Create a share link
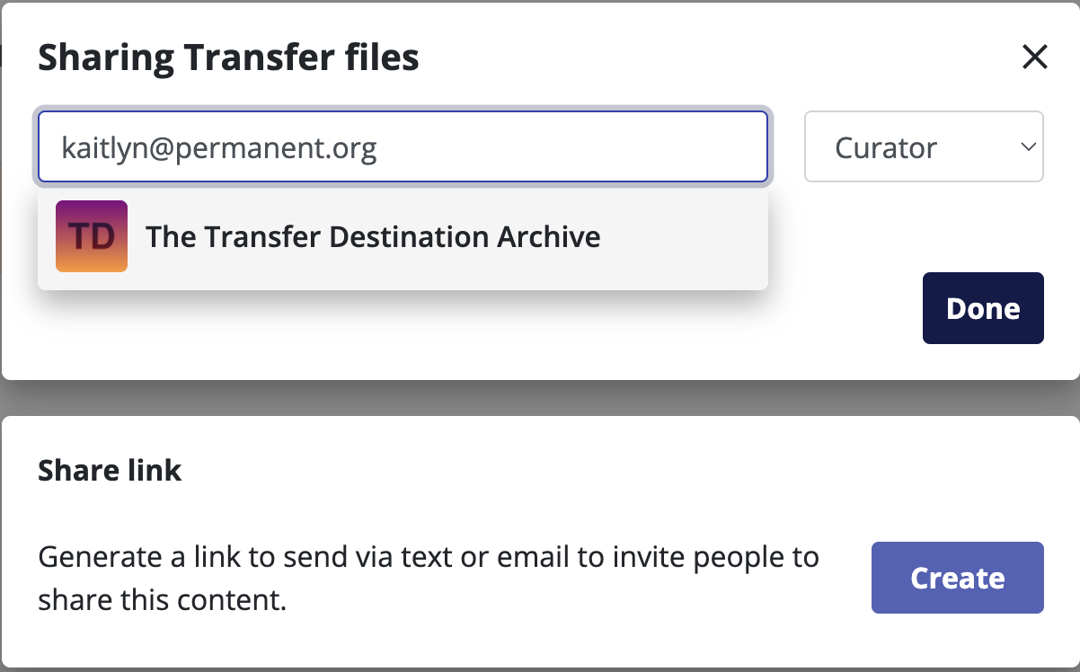The image size is (1080, 672). (957, 578)
